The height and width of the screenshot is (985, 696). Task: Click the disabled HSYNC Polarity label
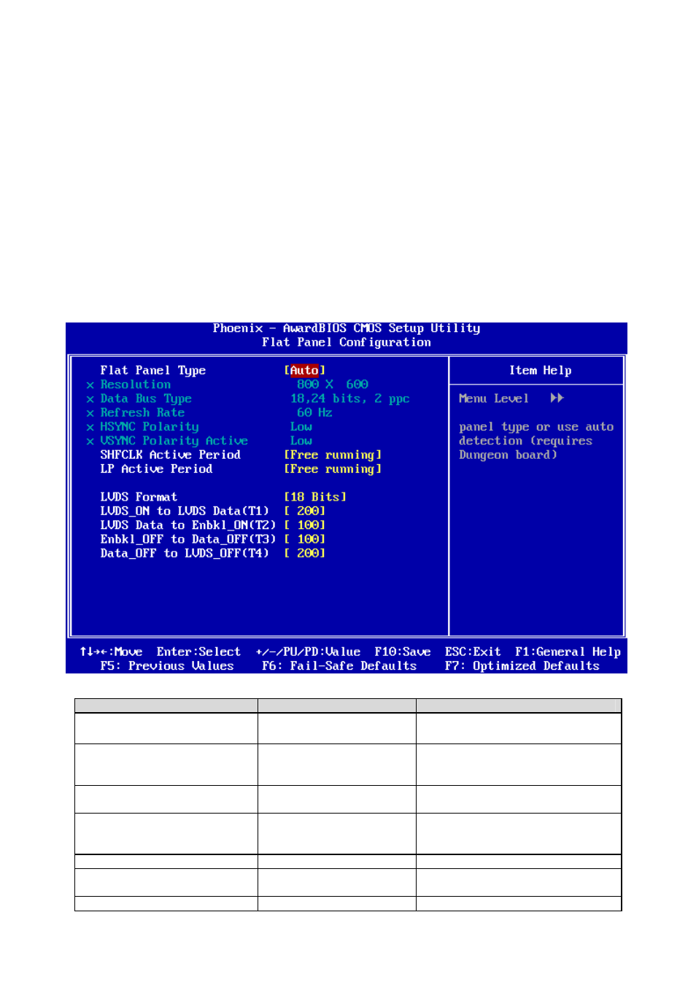point(150,427)
